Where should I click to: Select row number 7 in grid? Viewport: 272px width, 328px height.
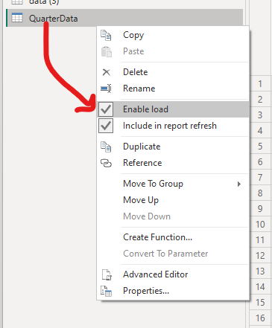click(x=260, y=178)
